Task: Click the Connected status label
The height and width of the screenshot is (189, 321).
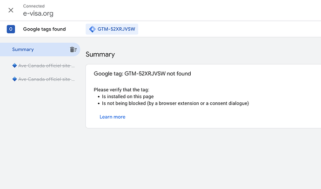Action: [33, 6]
